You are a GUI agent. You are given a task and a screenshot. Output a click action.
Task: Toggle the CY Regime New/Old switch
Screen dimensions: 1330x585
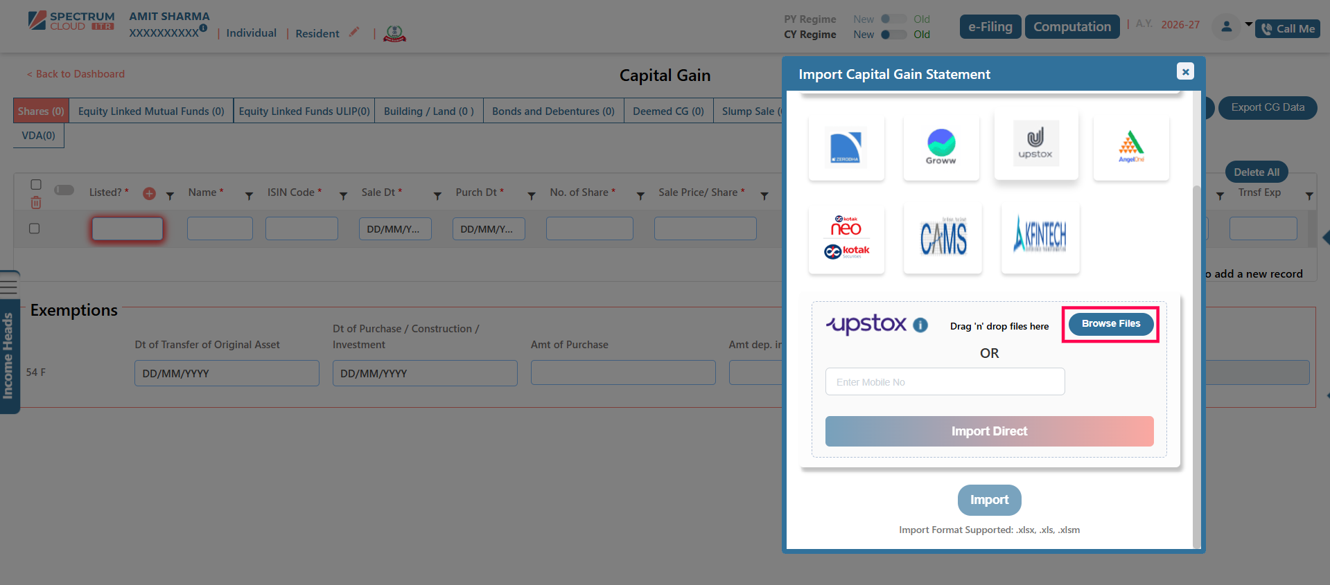(x=893, y=35)
